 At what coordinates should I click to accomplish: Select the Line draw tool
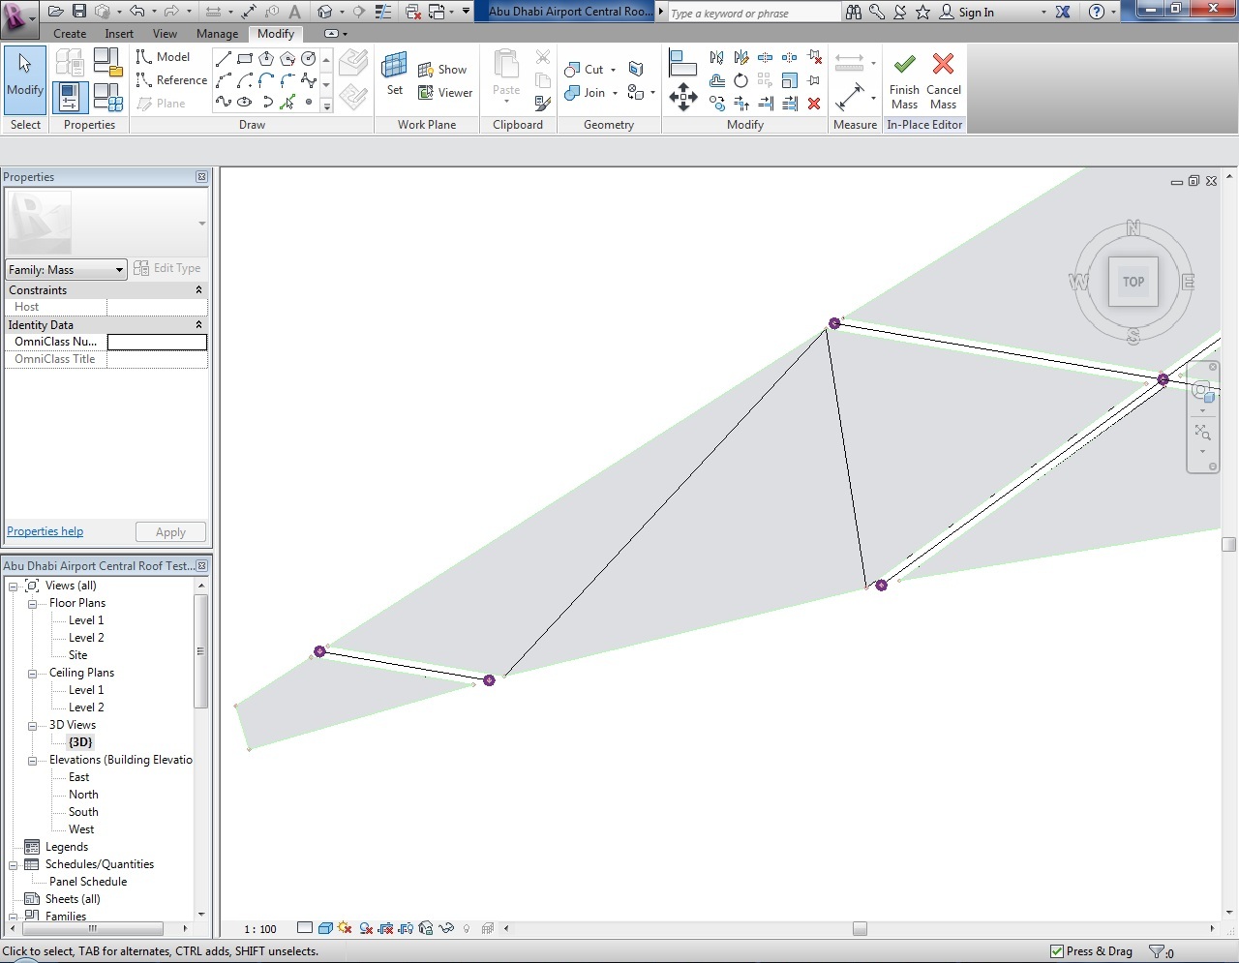tap(224, 59)
